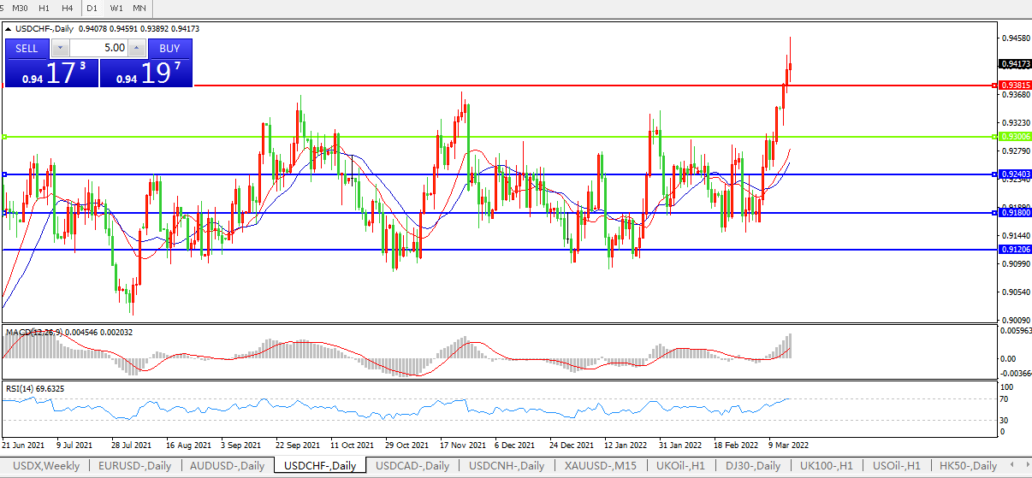This screenshot has width=1032, height=478.
Task: Switch chart to MN monthly timeframe
Action: [139, 8]
